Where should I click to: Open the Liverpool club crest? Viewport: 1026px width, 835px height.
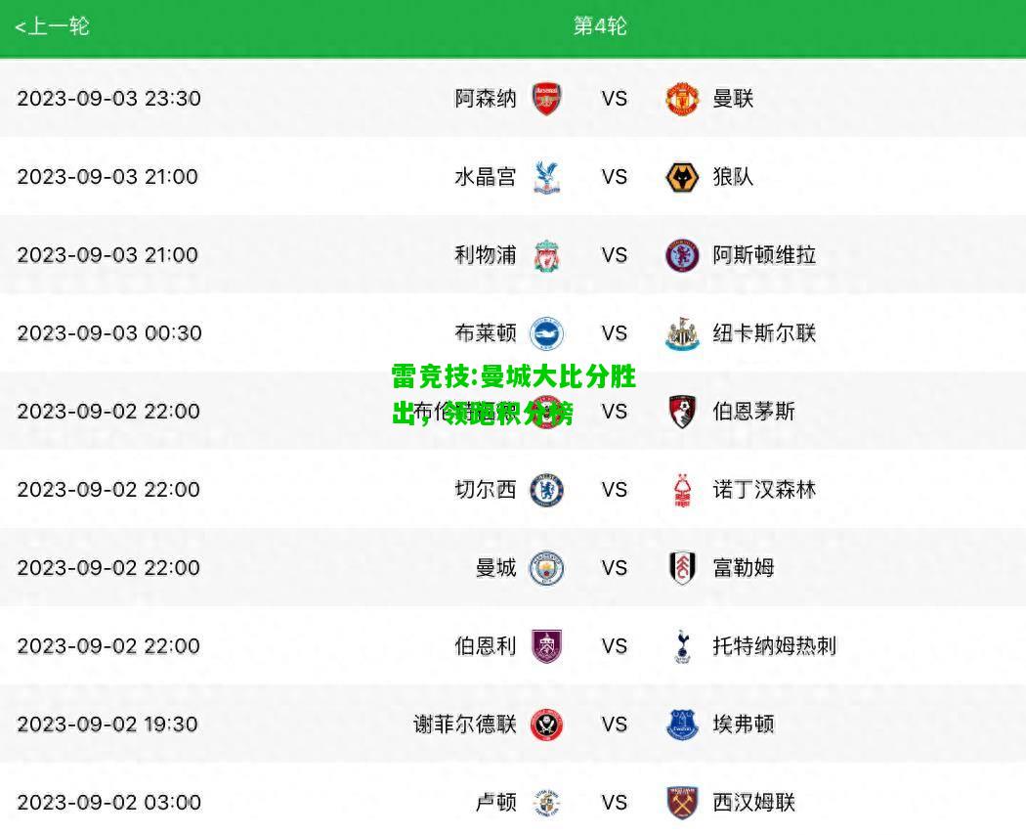(x=545, y=255)
